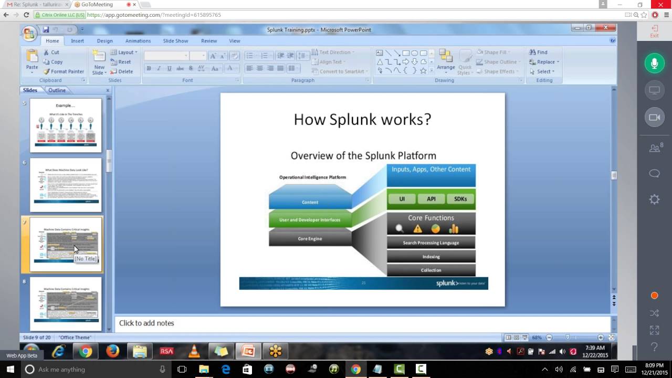Open the Slide Show ribbon tab
Screen dimensions: 672x378
coord(175,41)
